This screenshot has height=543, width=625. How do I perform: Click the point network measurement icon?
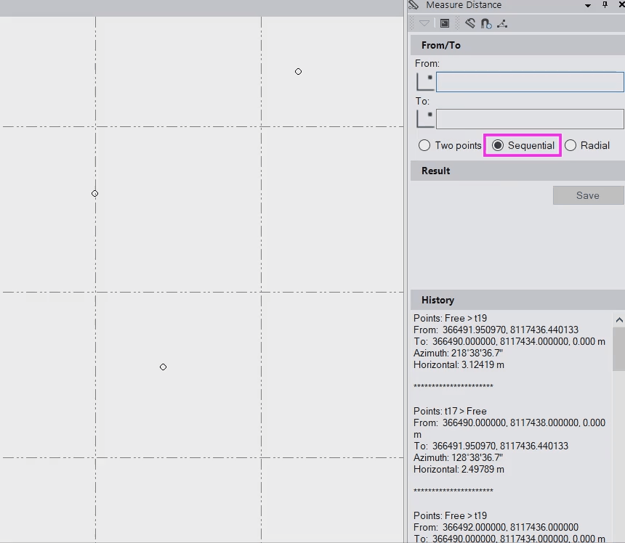(x=501, y=23)
